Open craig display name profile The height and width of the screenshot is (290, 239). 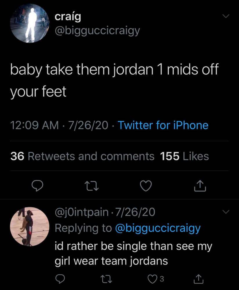coord(68,17)
